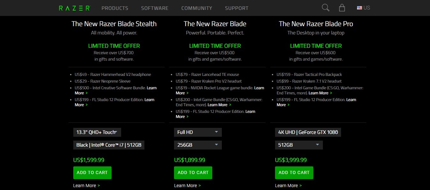Viewport: 430px width, 190px height.
Task: Click Limited Time Offer under Blade Stealth
Action: (x=114, y=46)
